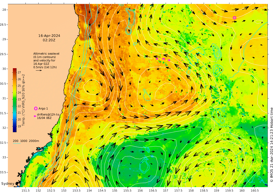273x196 pixels.
Task: Click the date label 16-Apr-2024
Action: click(49, 36)
